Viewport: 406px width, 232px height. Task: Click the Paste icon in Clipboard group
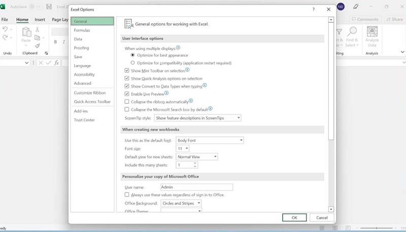click(26, 32)
